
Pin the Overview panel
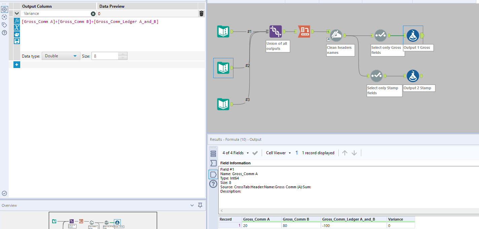pyautogui.click(x=200, y=205)
